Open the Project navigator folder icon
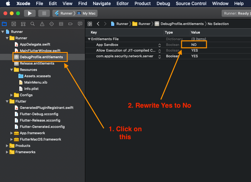 [4, 24]
